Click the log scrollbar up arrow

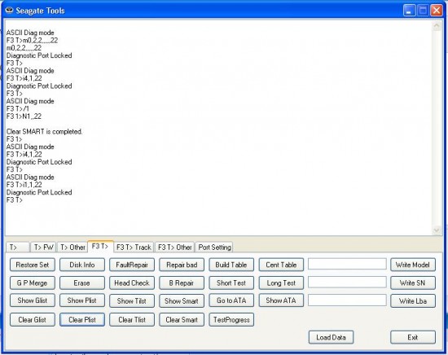pos(437,26)
